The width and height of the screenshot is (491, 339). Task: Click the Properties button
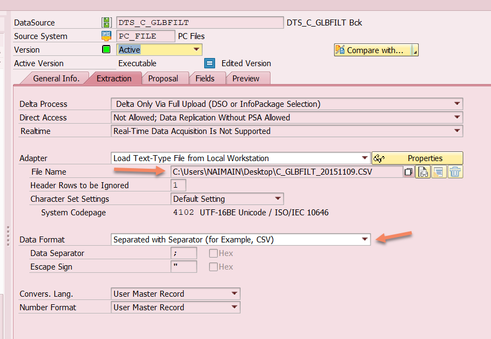[417, 158]
